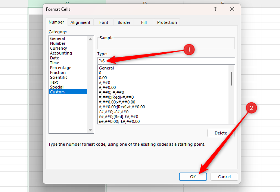Click the Cancel button

[x=224, y=177]
